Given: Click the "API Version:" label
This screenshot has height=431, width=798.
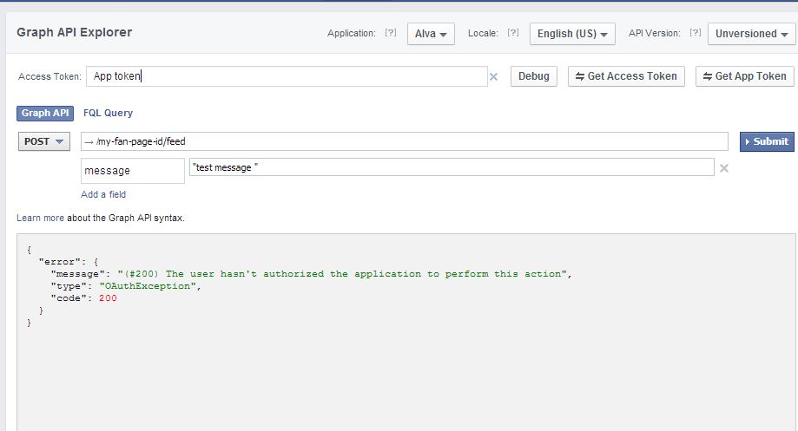Looking at the screenshot, I should [x=655, y=33].
